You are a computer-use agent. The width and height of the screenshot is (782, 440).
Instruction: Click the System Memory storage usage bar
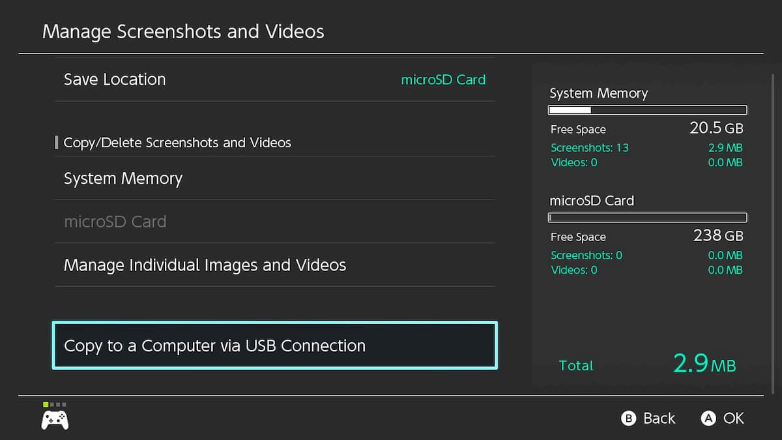(x=647, y=110)
